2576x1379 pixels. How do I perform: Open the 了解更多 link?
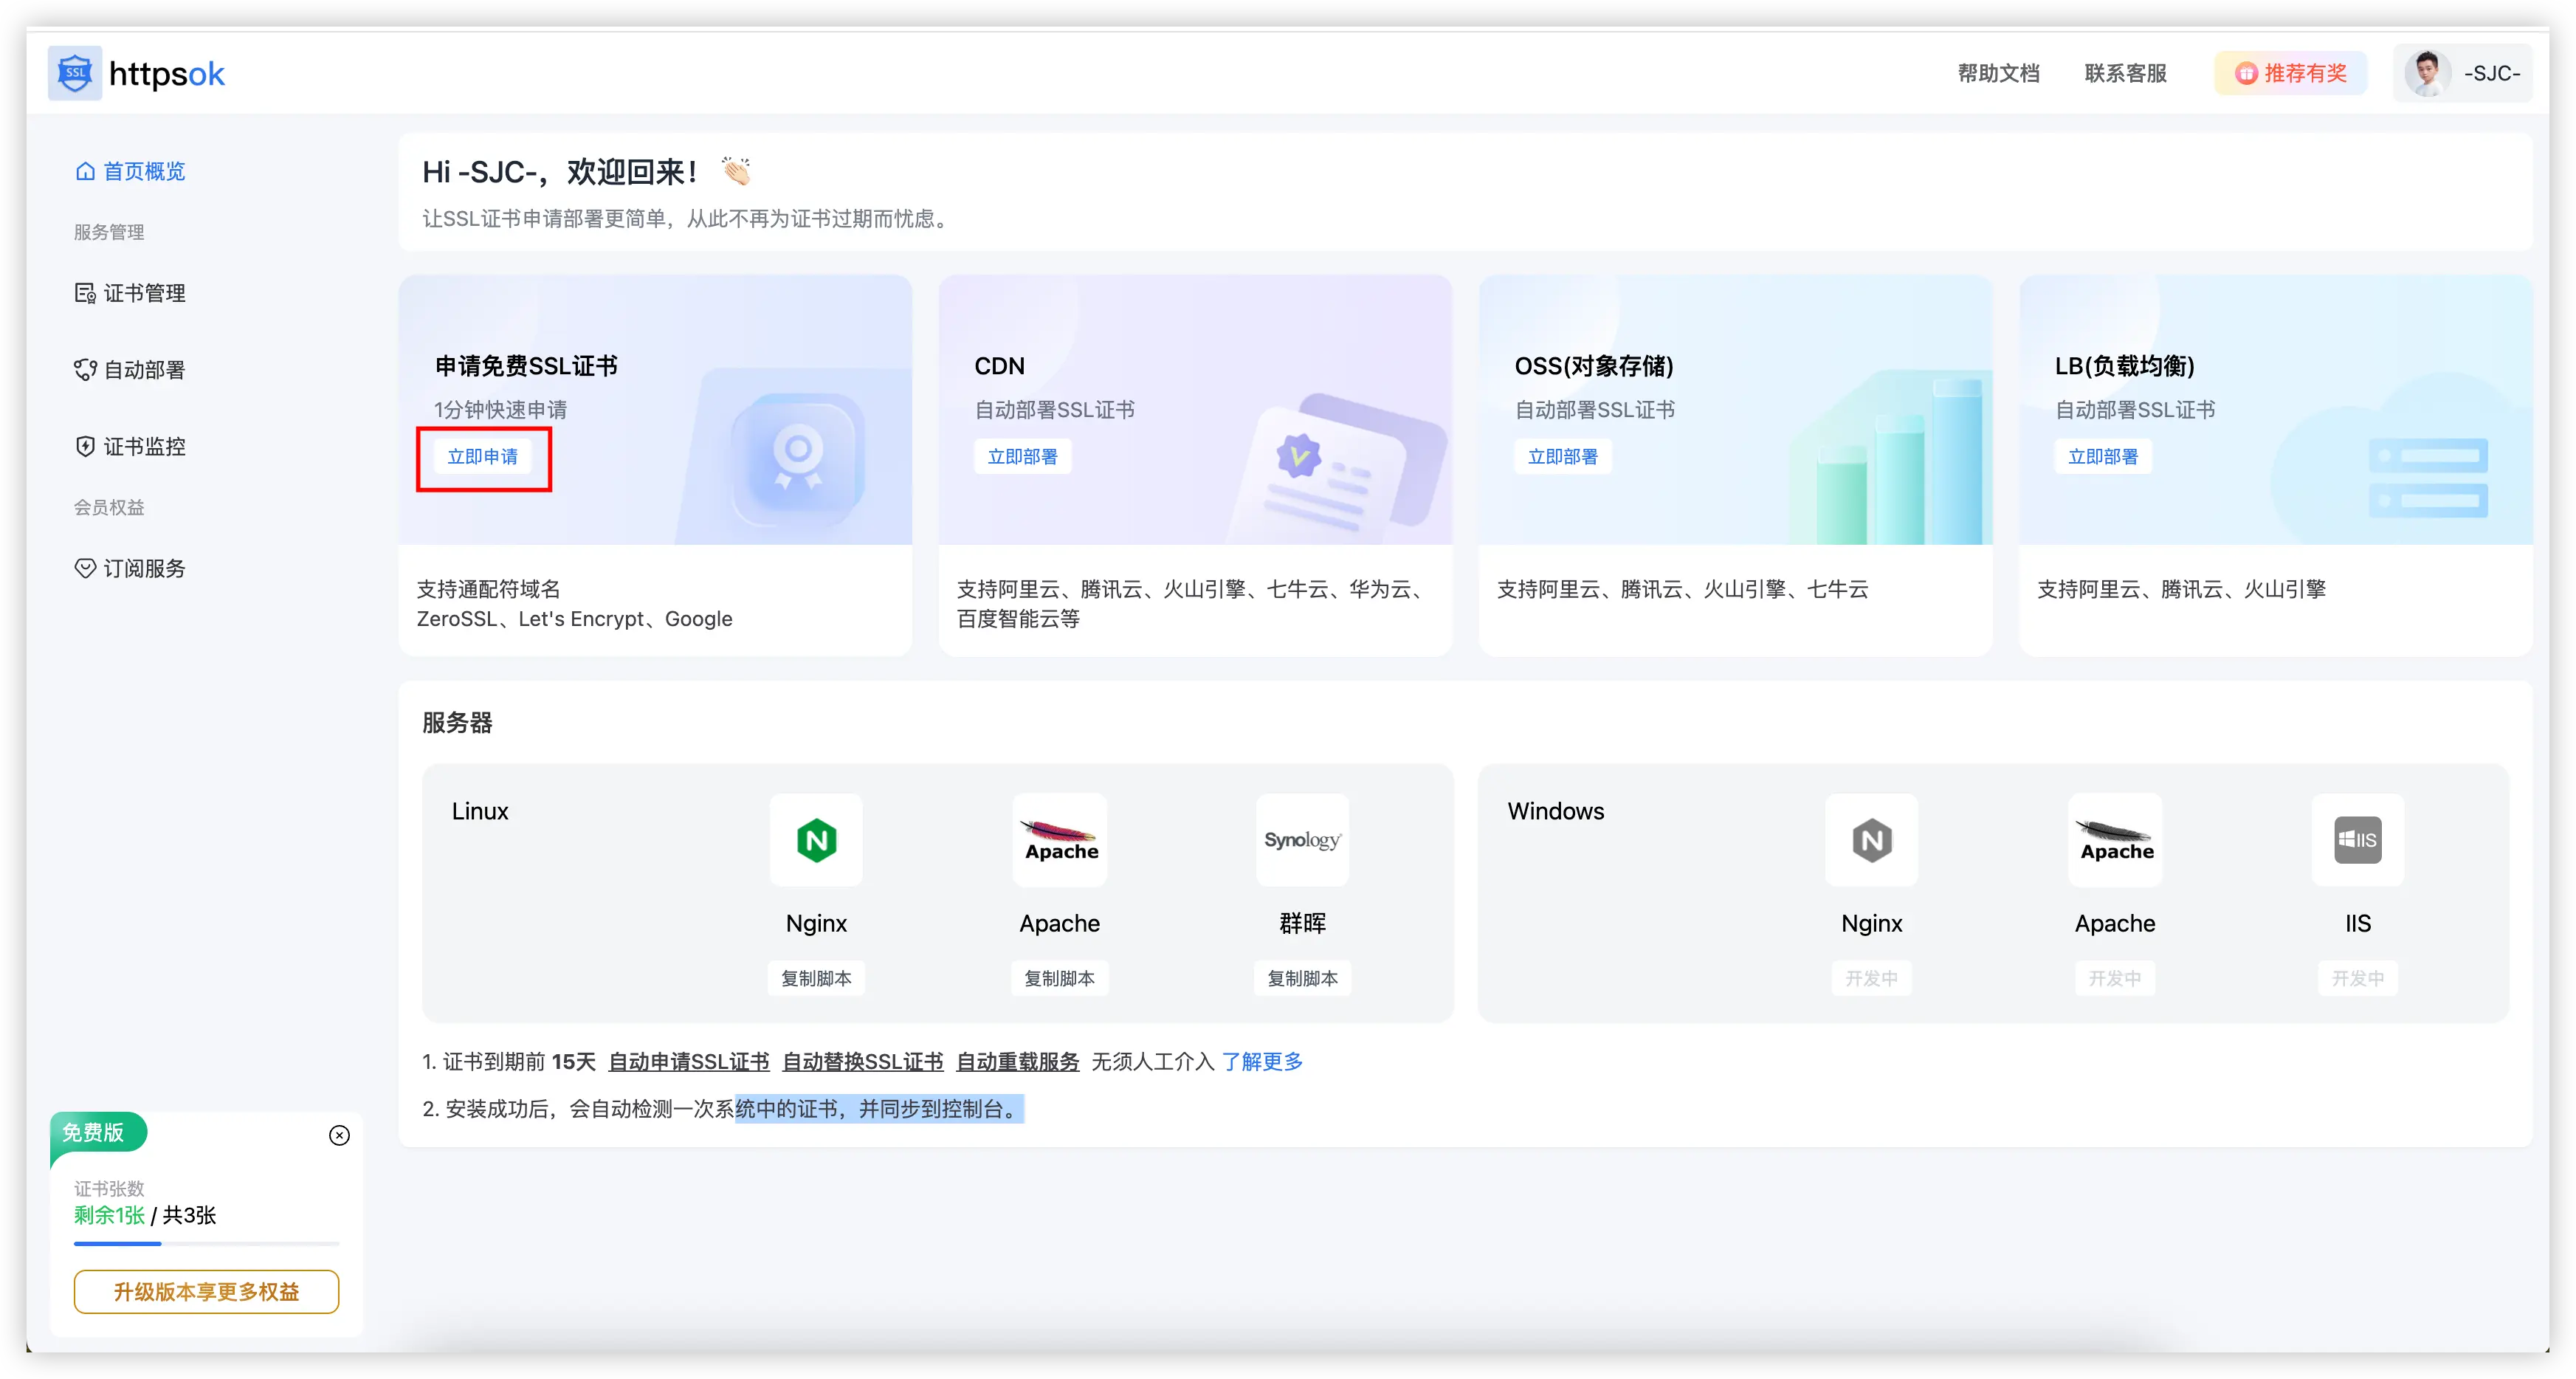click(1262, 1061)
